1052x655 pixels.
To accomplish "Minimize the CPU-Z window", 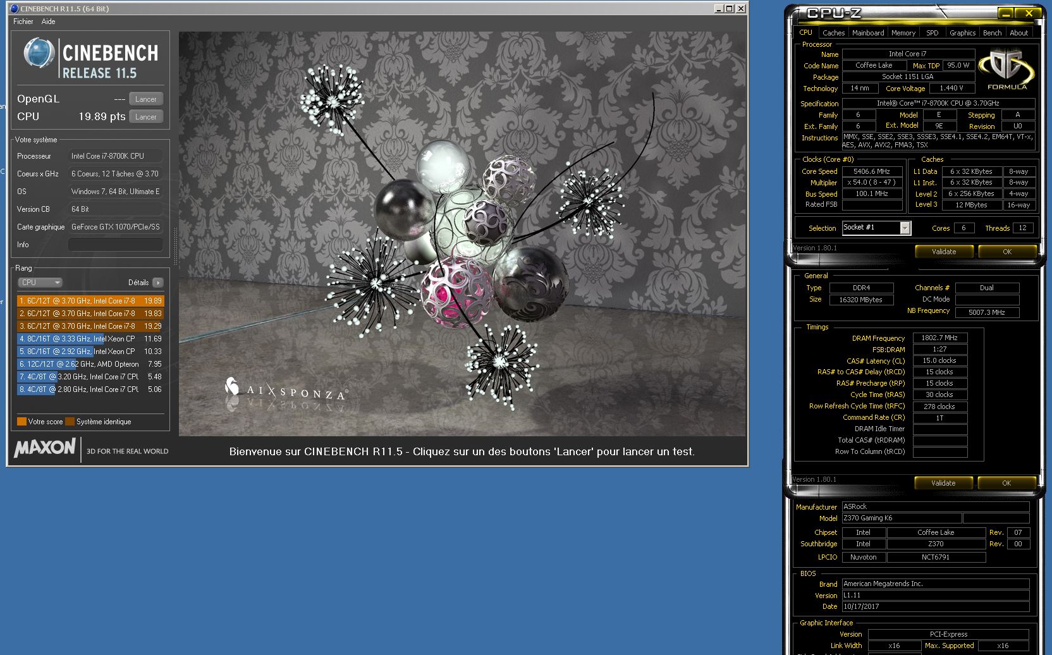I will pyautogui.click(x=1006, y=13).
